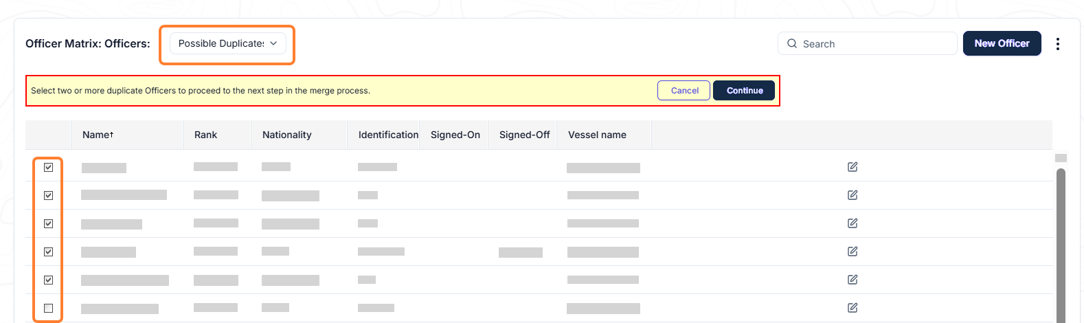This screenshot has width=1084, height=323.
Task: Click the Nationality column header
Action: [286, 135]
